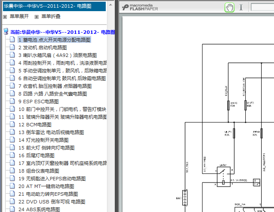Open 1 蓄电池 点火开关电源分配电路图
This screenshot has width=274, height=212.
point(54,40)
